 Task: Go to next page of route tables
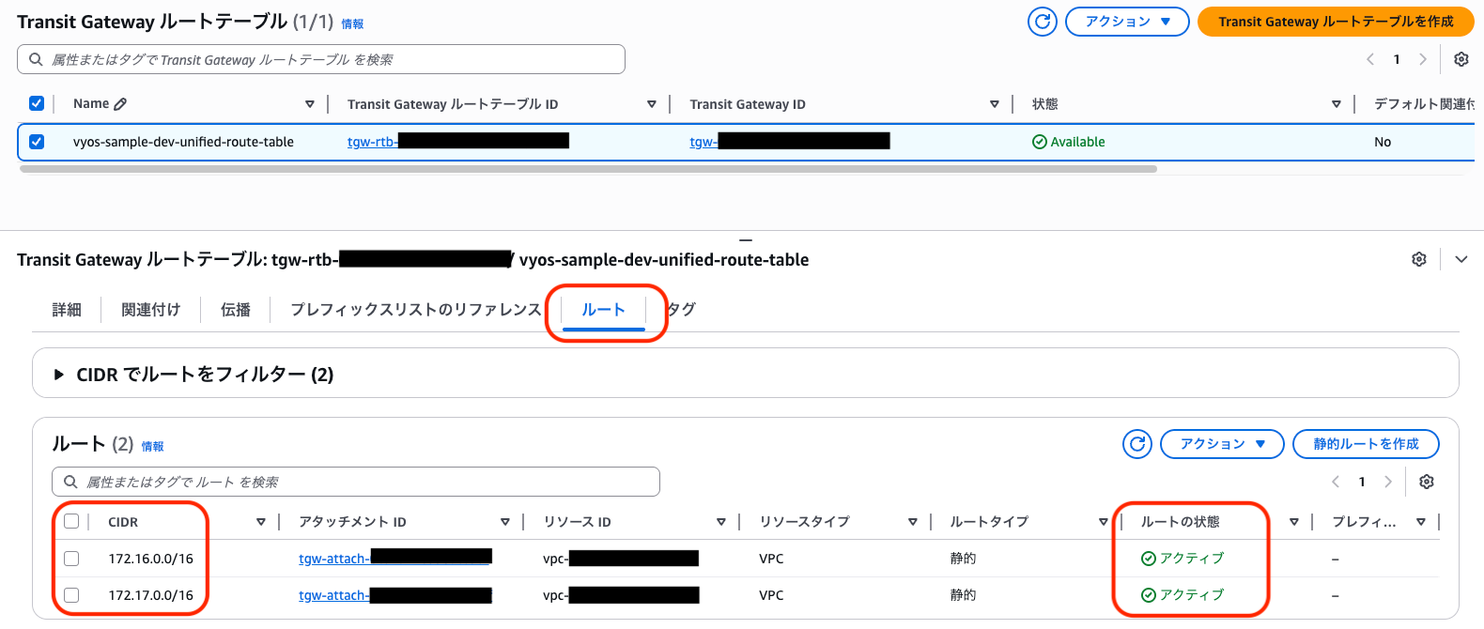tap(1423, 59)
